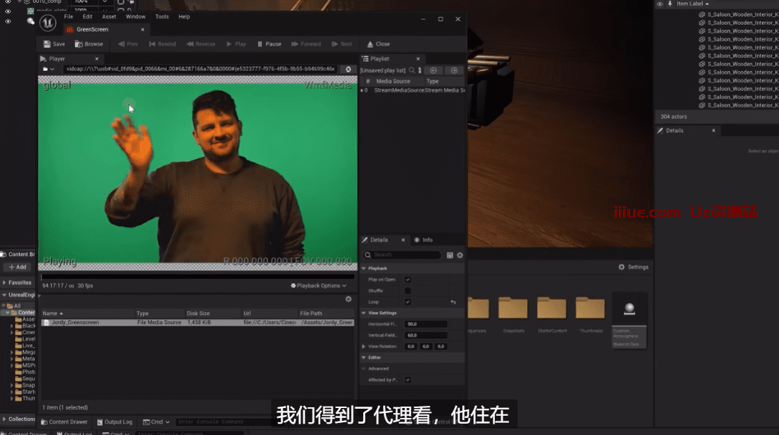
Task: Open the Playback Options dropdown
Action: pyautogui.click(x=318, y=286)
